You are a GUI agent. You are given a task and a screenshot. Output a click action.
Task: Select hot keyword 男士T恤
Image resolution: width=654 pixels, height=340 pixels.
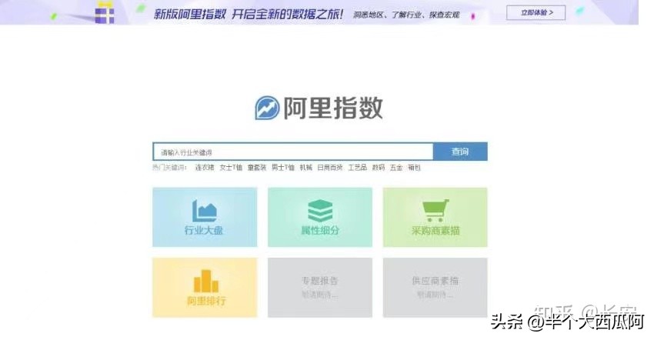[x=283, y=168]
